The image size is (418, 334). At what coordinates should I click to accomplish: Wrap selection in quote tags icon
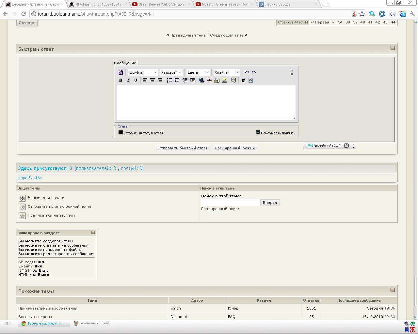click(x=233, y=80)
